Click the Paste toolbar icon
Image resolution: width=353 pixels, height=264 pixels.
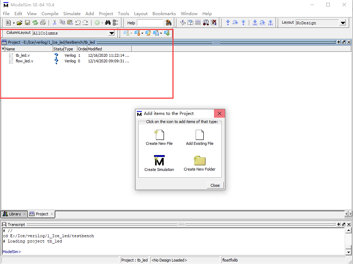(x=70, y=22)
